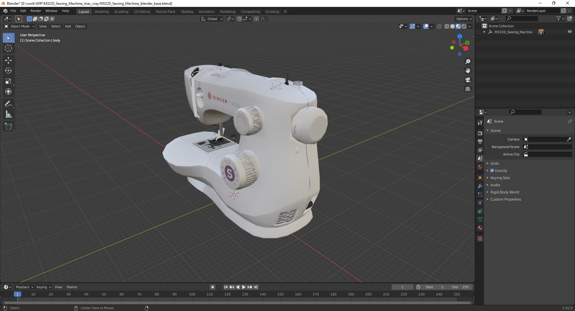Toggle auto keying record button

point(213,287)
